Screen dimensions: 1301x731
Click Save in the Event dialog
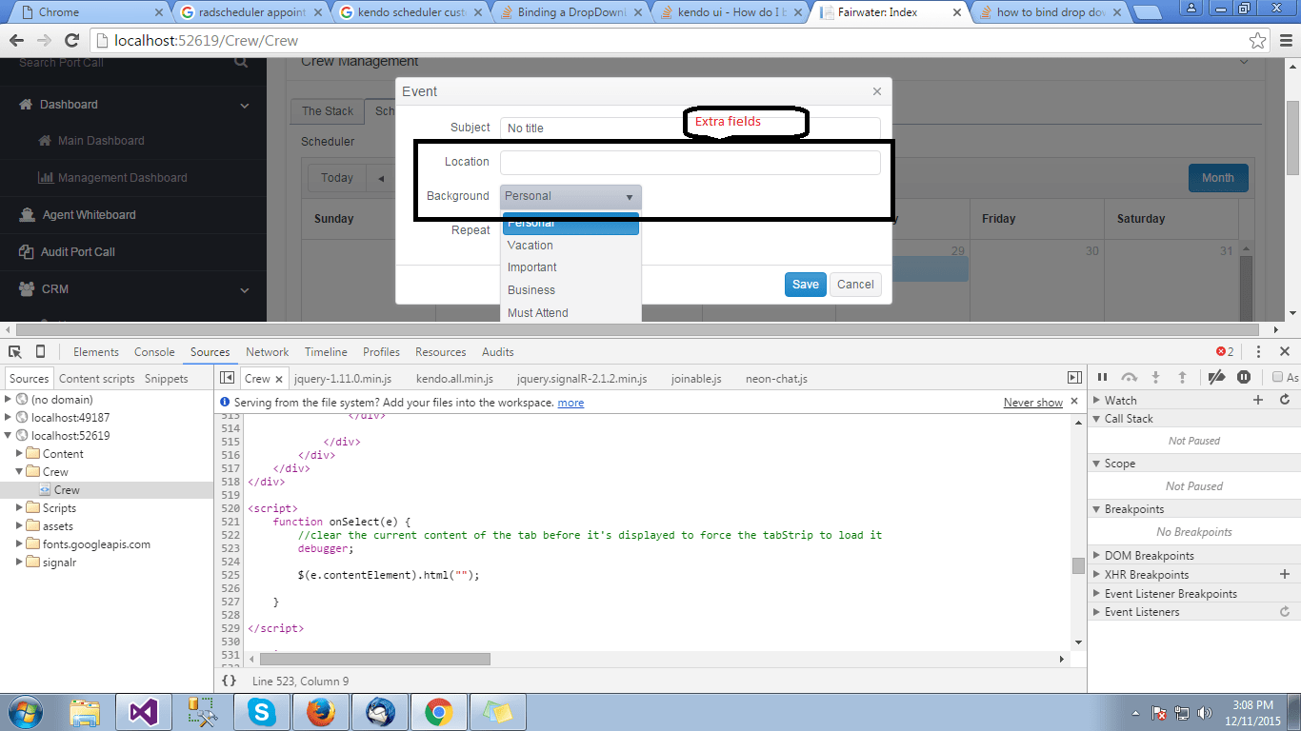(x=805, y=284)
